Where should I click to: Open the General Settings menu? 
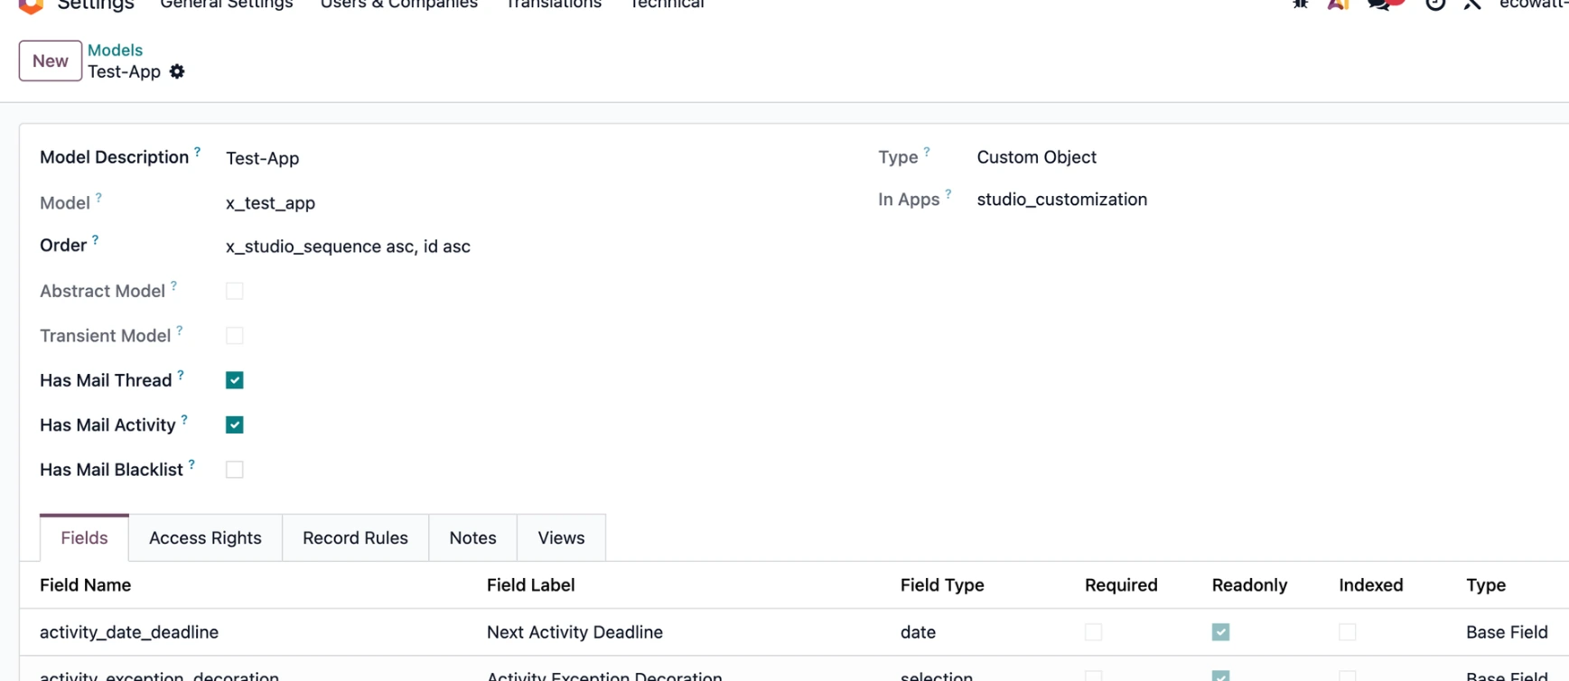227,4
